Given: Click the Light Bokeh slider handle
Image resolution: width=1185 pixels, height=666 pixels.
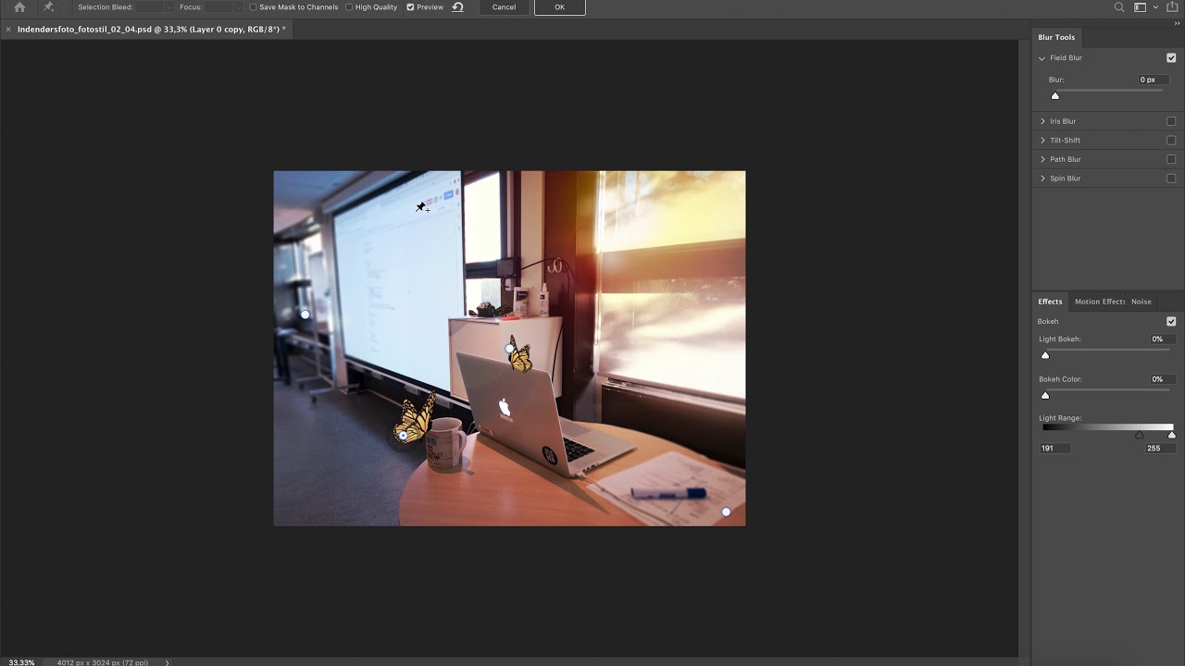Looking at the screenshot, I should click(x=1045, y=355).
